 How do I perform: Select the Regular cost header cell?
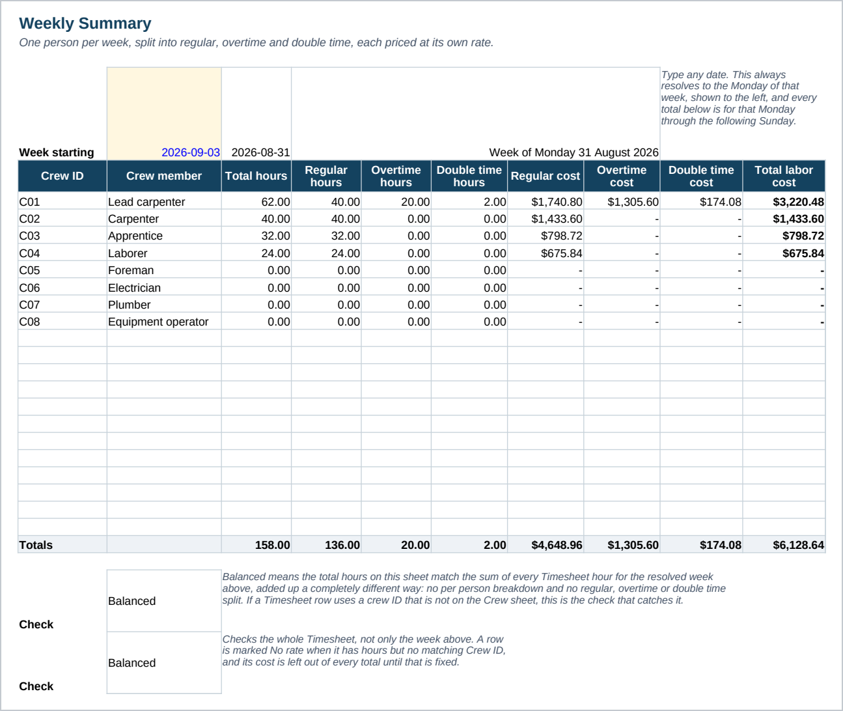point(546,176)
